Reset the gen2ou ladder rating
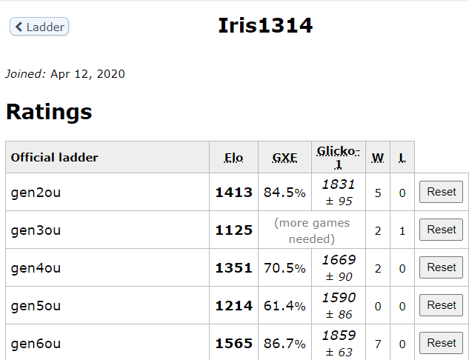The image size is (469, 360). pos(441,192)
